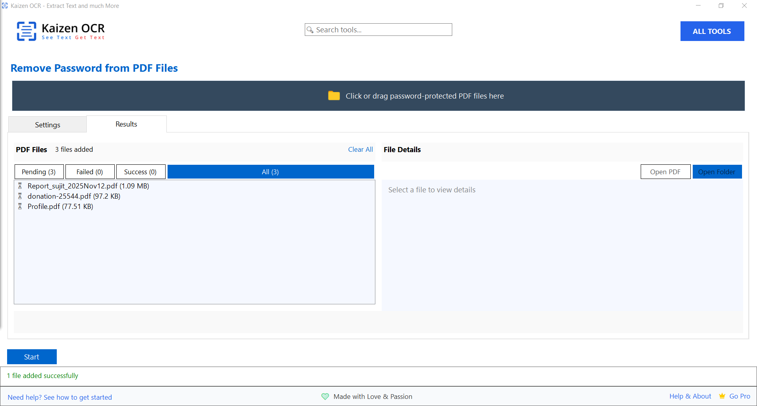Open the Help & About link
Image resolution: width=757 pixels, height=406 pixels.
click(x=690, y=396)
